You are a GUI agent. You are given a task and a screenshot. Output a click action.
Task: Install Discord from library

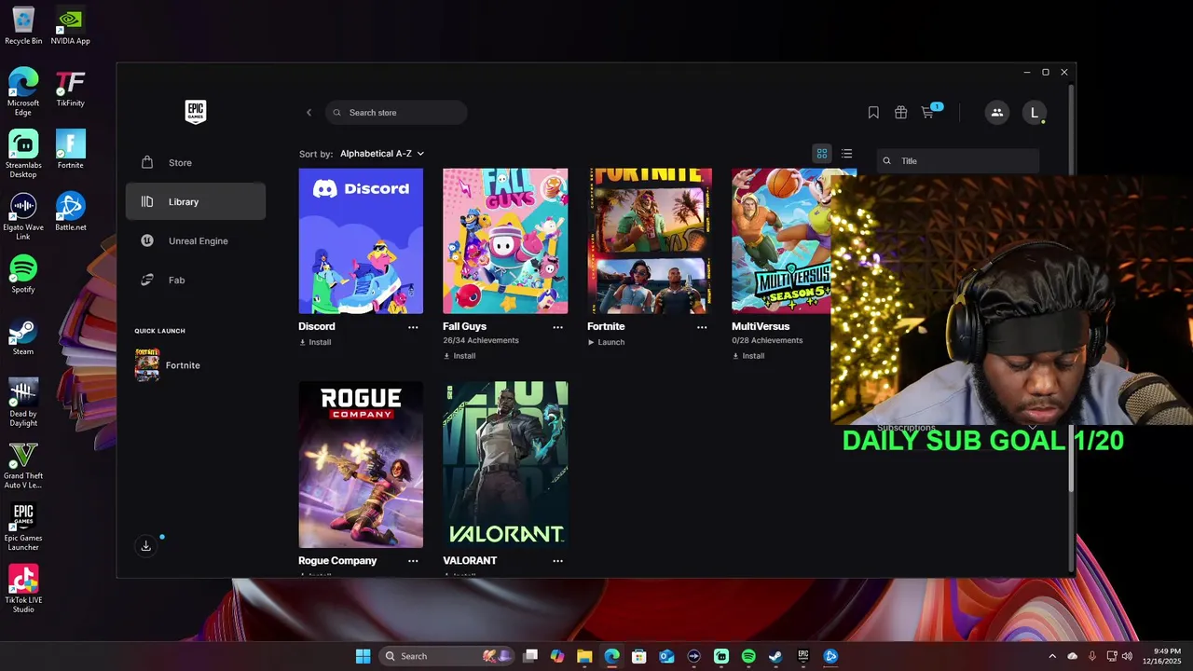[315, 342]
